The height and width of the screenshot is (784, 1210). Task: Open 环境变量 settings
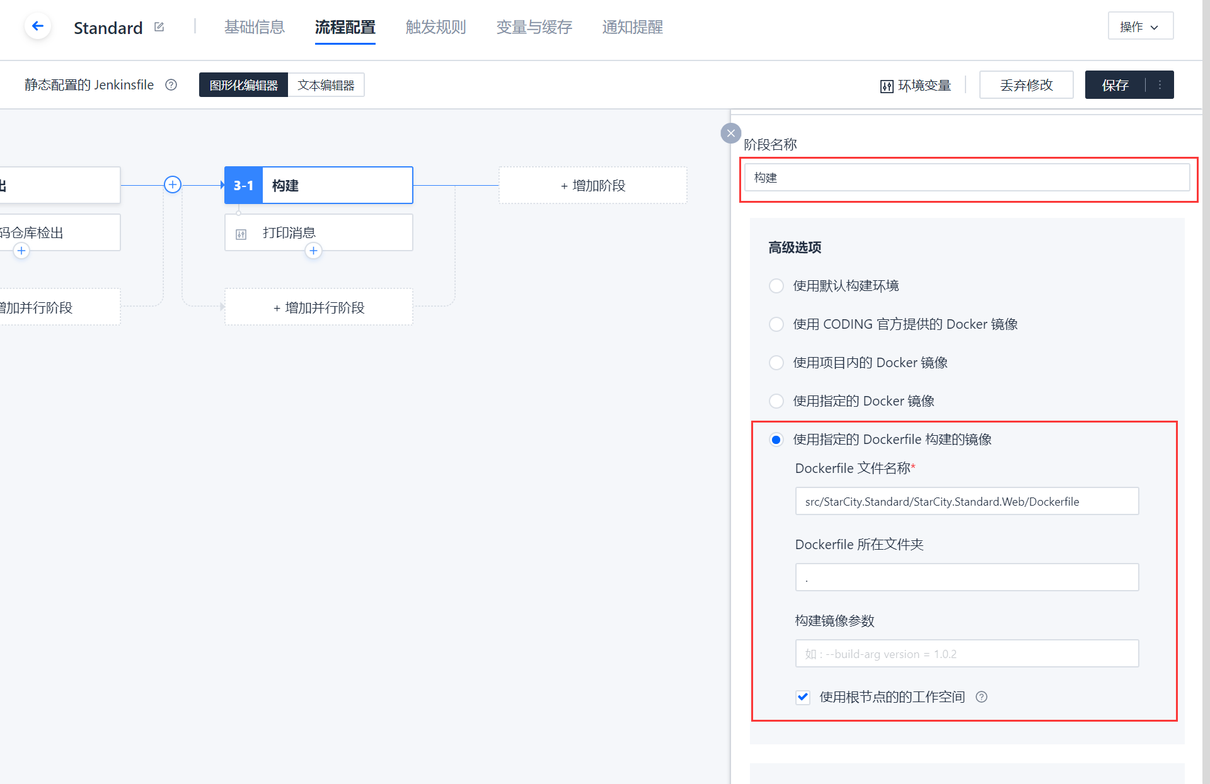click(x=915, y=86)
